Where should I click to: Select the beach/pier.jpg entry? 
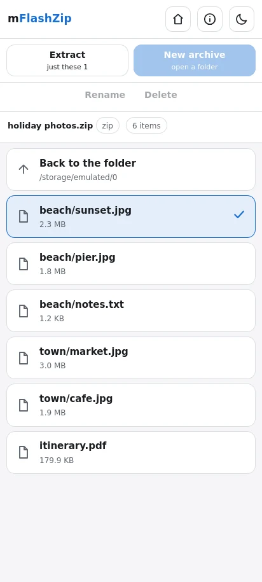point(131,263)
